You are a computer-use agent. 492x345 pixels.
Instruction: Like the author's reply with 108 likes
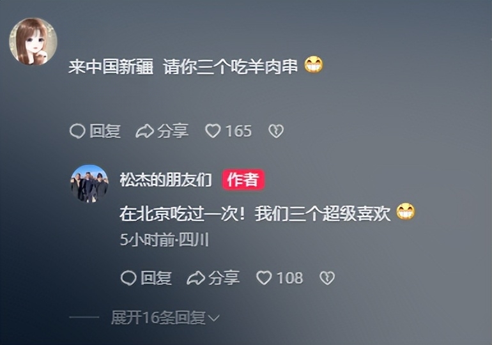[x=264, y=278]
